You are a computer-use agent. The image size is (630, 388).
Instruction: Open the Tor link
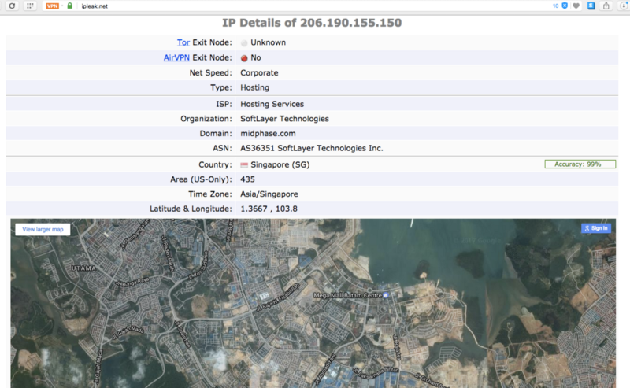coord(183,42)
